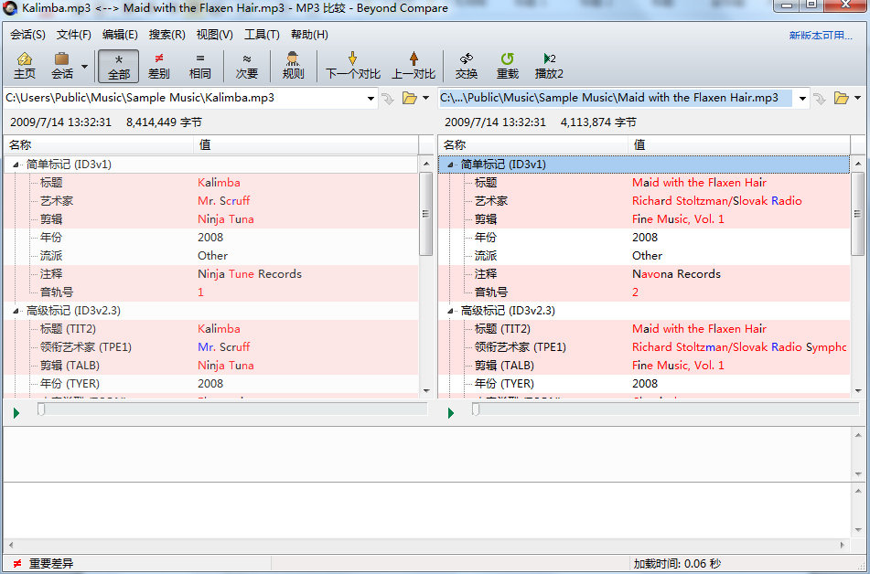
Task: Open the left file path dropdown
Action: coord(371,98)
